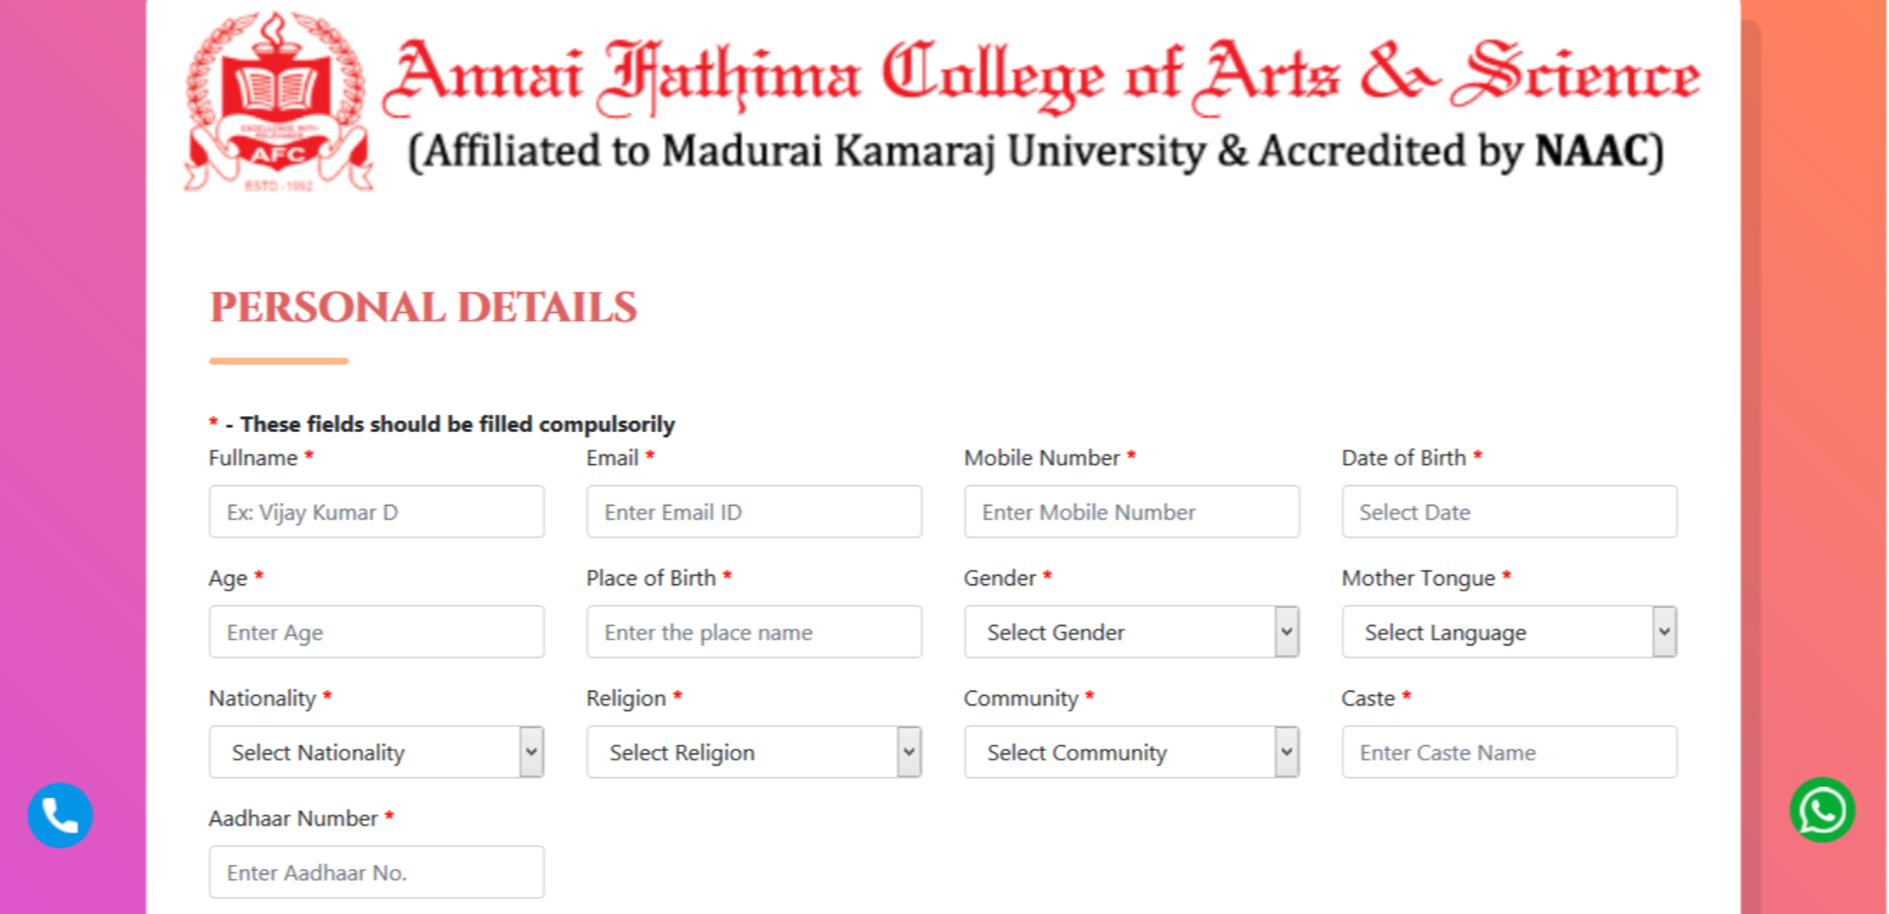The image size is (1889, 914).
Task: Click the Mobile Number input field
Action: tap(1131, 512)
